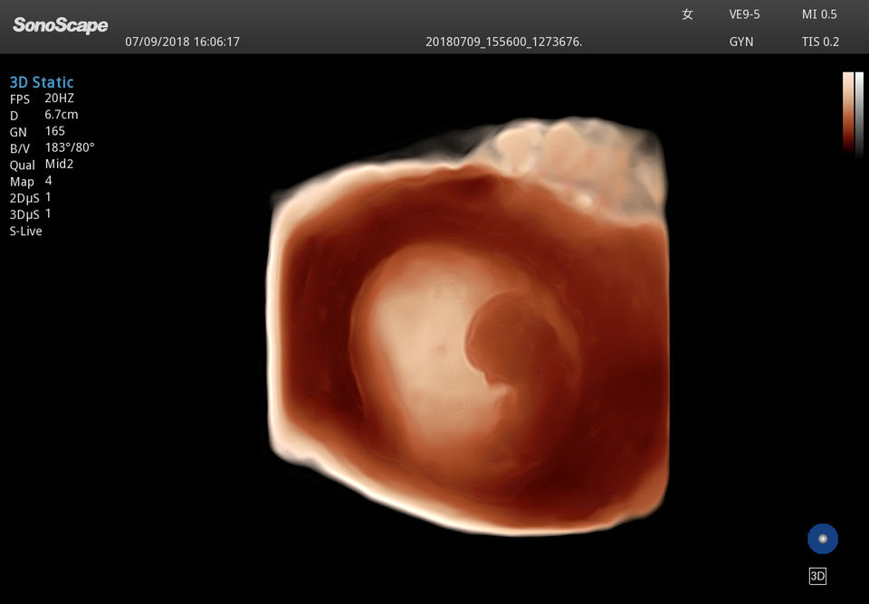Click the gain value '165'

(x=55, y=131)
